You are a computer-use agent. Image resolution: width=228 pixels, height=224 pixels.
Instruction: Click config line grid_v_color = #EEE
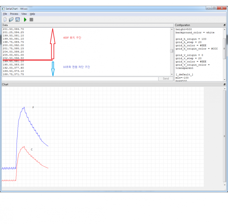click(191, 62)
